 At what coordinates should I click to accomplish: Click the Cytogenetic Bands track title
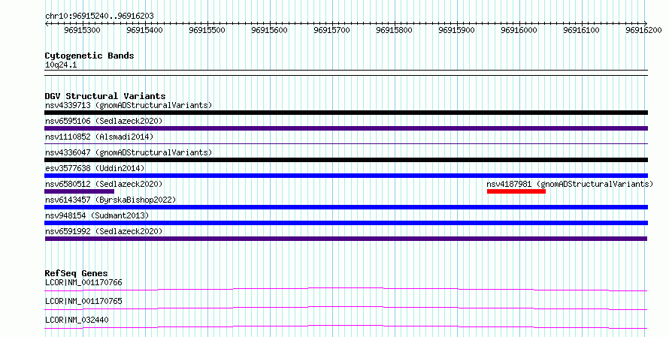click(89, 56)
